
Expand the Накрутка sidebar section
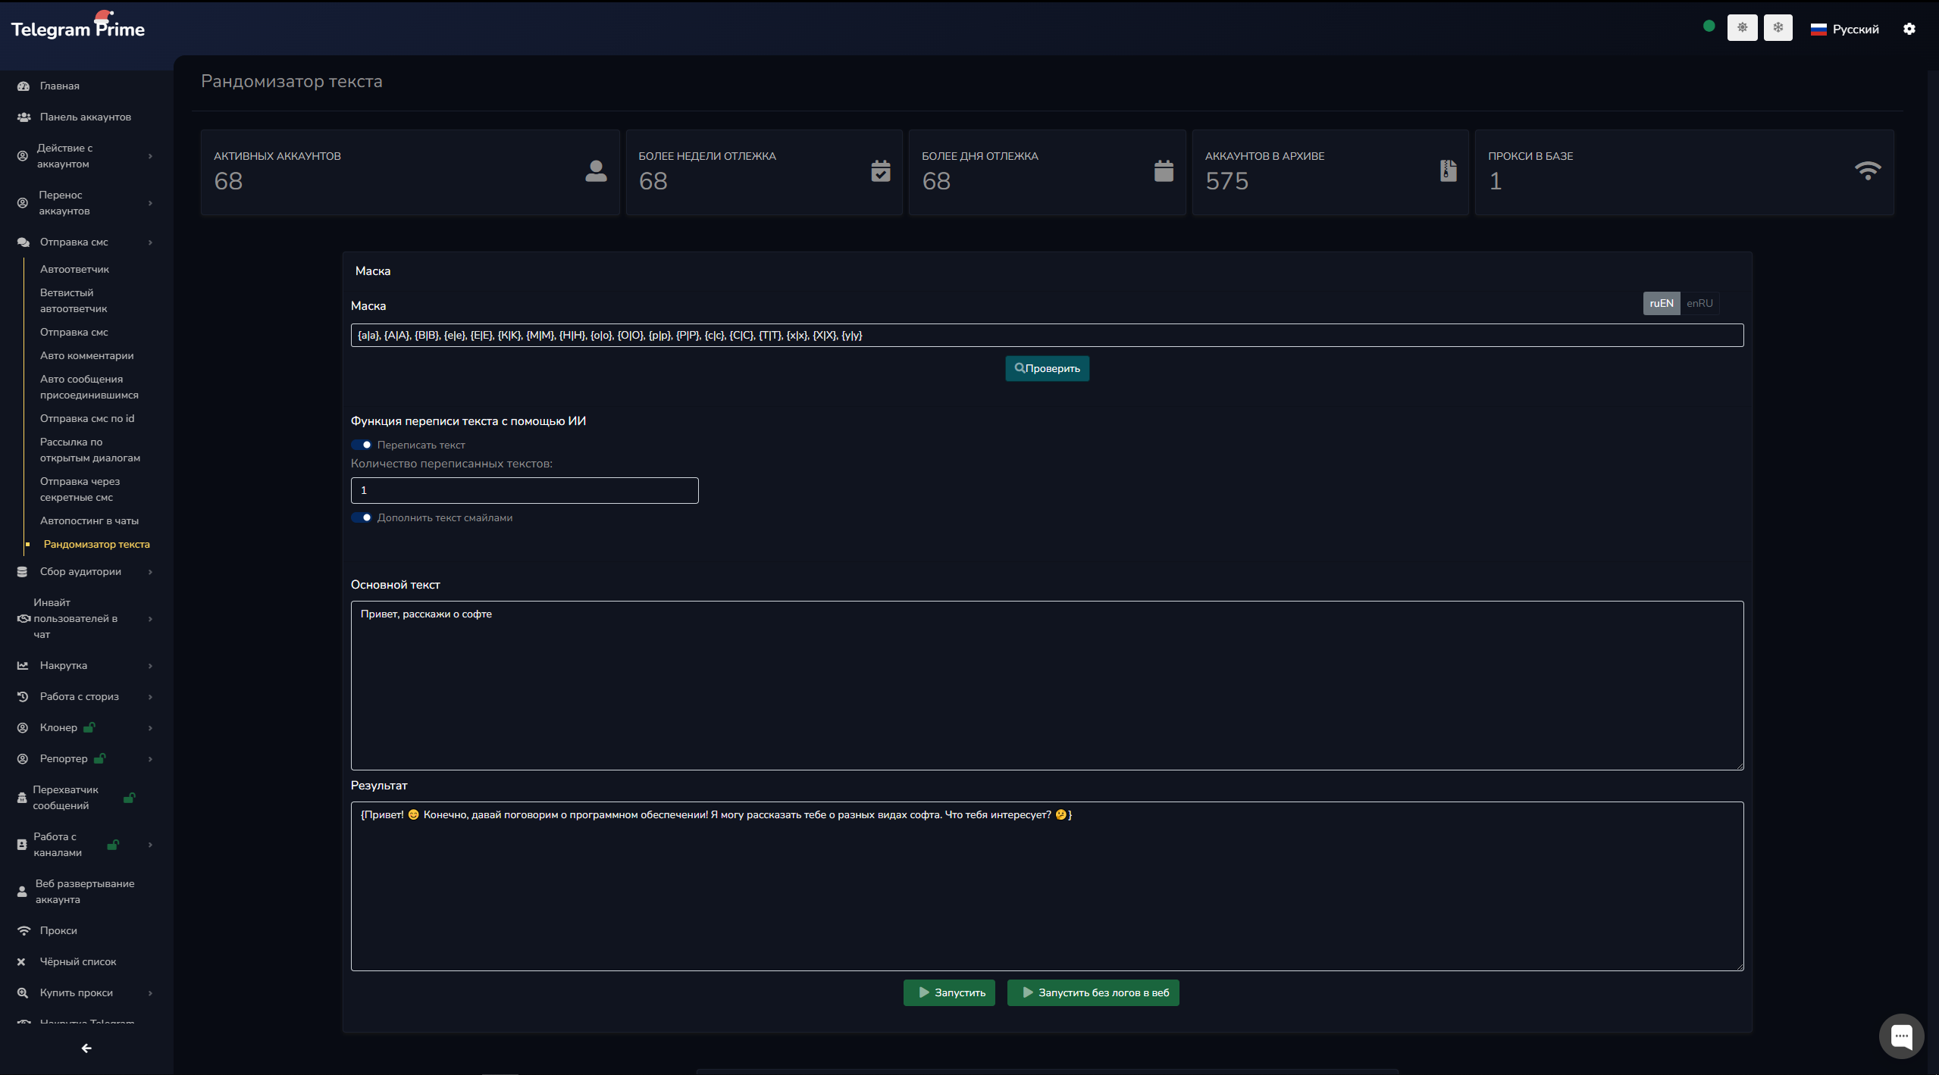coord(64,665)
